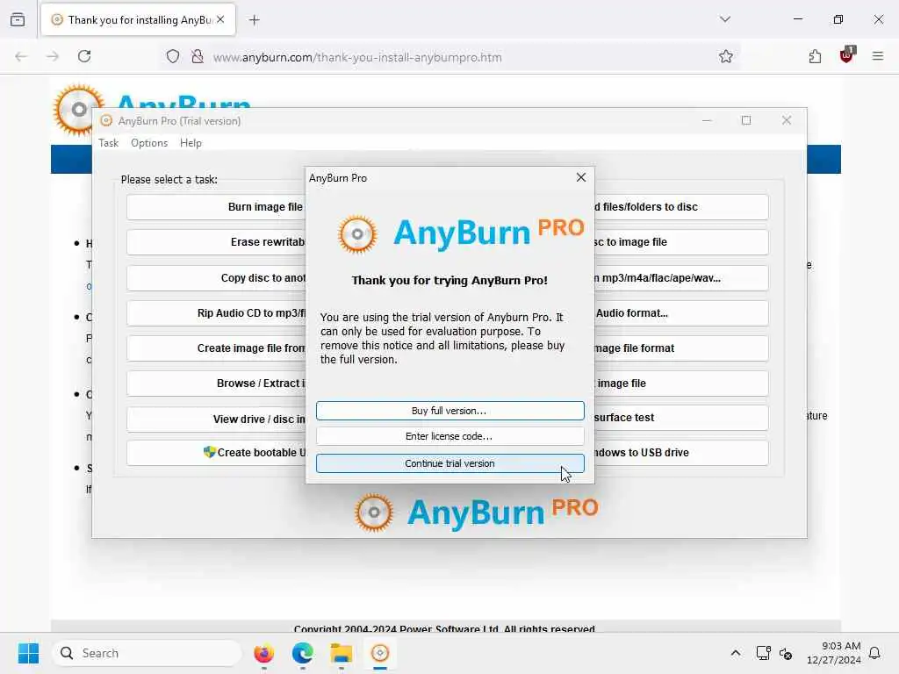The width and height of the screenshot is (899, 674).
Task: Close the AnyBurn thank-you tab
Action: tap(220, 19)
